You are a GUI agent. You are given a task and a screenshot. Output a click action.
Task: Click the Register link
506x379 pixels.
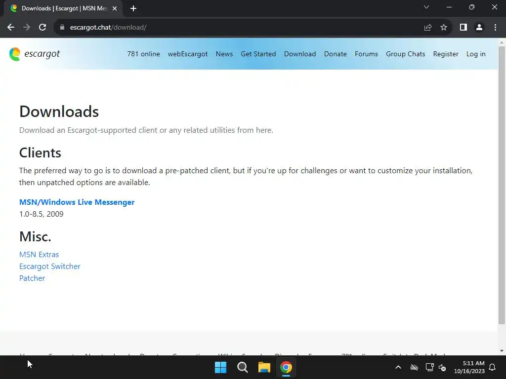tap(446, 54)
